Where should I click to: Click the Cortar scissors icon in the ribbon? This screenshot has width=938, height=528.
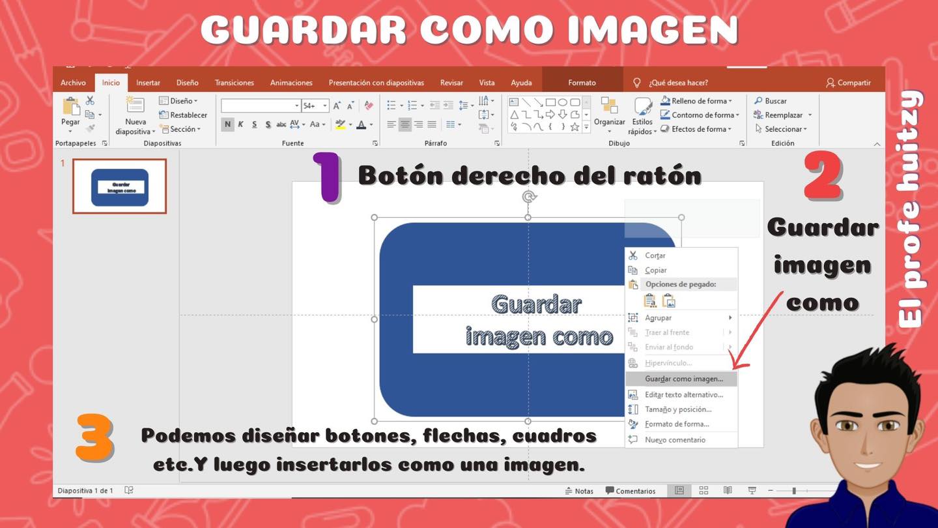coord(90,100)
